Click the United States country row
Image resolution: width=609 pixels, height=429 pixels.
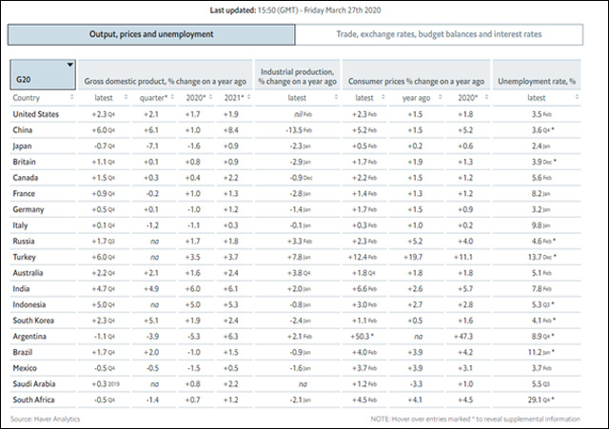(35, 114)
